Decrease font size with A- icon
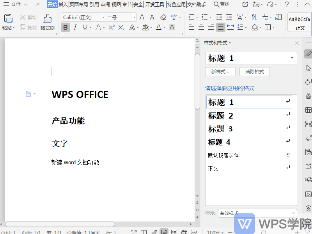This screenshot has width=312, height=234. (x=152, y=17)
